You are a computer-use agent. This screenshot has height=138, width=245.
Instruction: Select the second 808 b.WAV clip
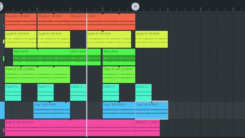tap(85, 57)
